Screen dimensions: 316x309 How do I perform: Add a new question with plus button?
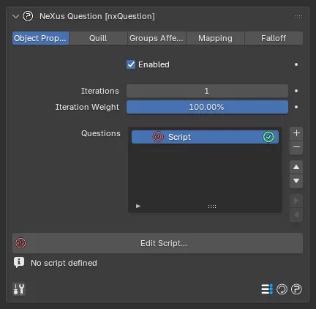click(x=296, y=133)
